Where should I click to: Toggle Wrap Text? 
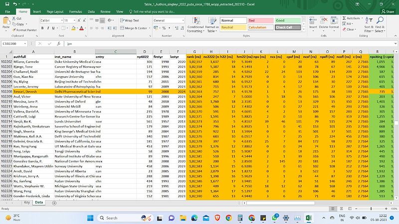130,20
